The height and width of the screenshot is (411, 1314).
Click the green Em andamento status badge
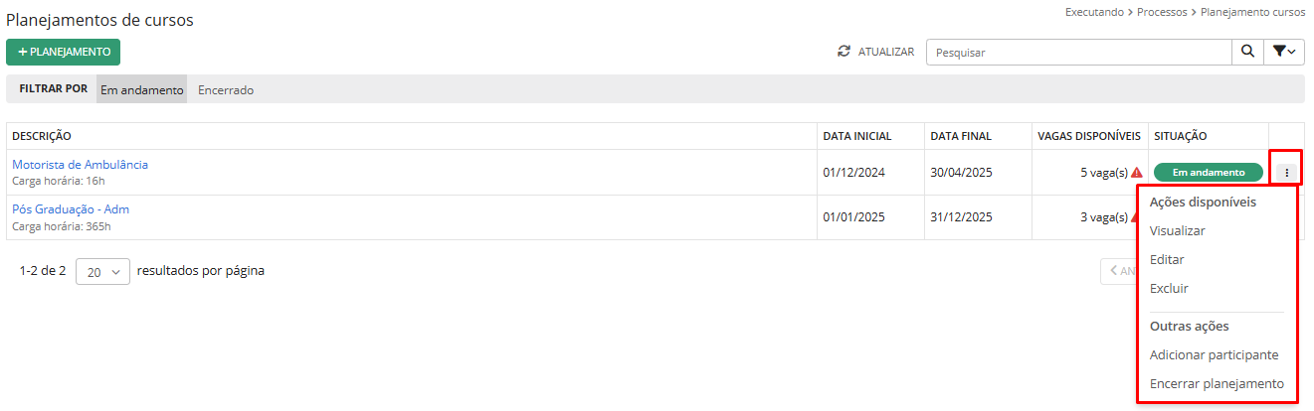(1208, 172)
